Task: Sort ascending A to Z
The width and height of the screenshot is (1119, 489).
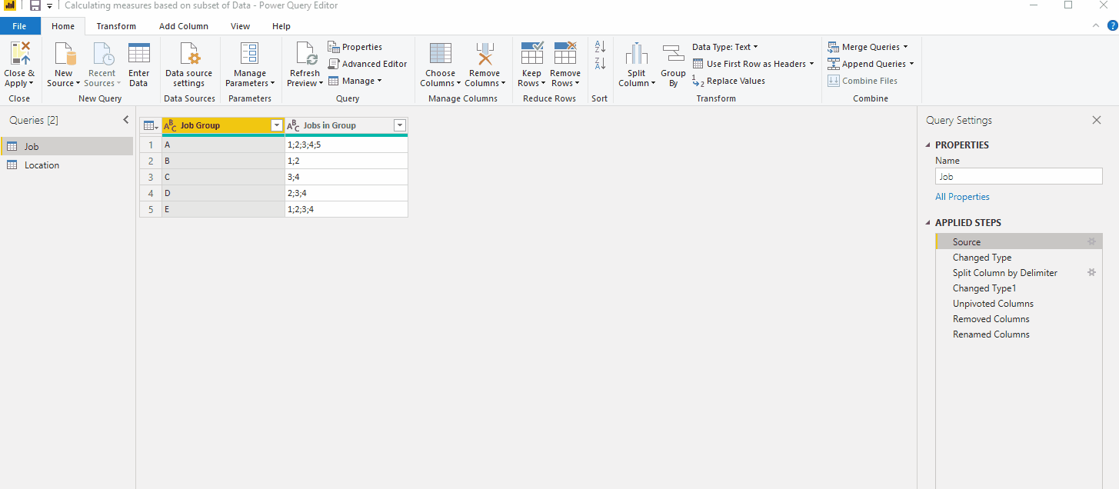Action: click(x=601, y=47)
